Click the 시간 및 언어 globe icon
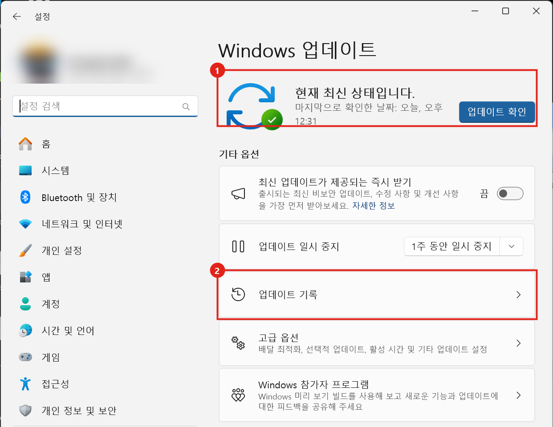Screen dimensions: 553x427 (x=25, y=330)
